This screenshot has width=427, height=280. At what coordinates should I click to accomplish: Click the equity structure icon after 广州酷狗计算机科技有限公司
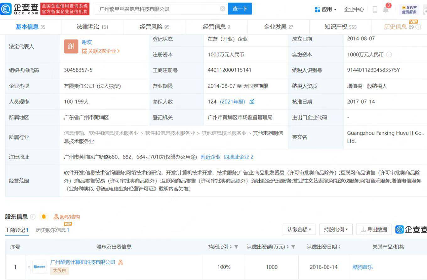tap(120, 262)
